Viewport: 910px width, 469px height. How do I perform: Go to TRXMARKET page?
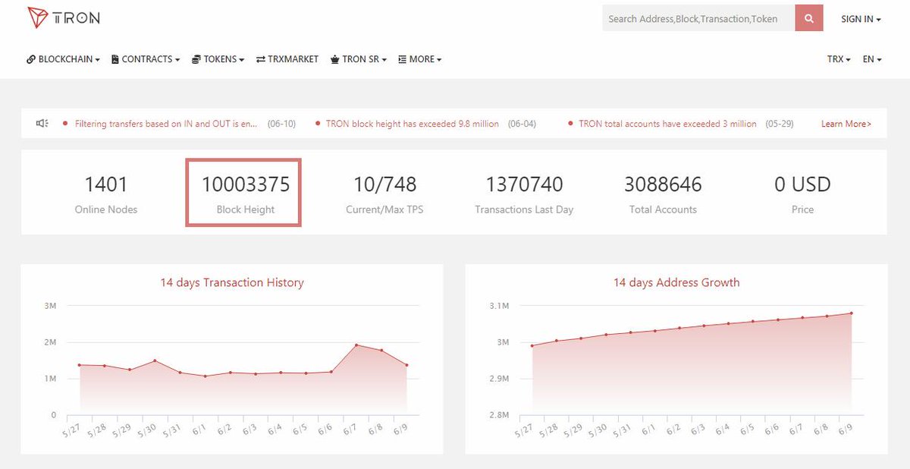(x=287, y=59)
